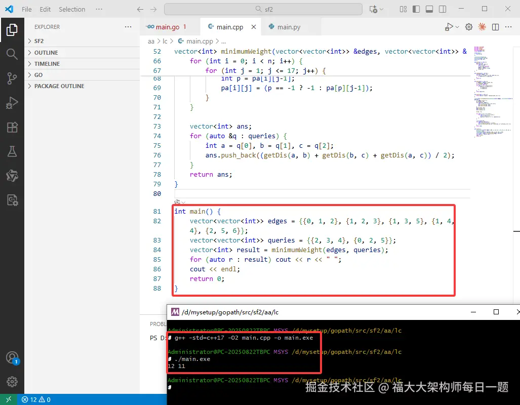Click the PROBLEMS panel tab

pos(158,324)
